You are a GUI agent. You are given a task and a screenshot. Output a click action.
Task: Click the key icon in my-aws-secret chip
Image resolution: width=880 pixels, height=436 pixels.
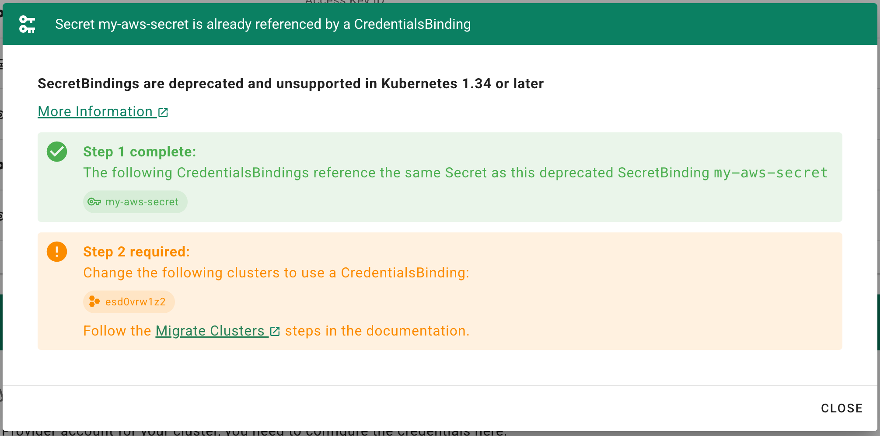[x=94, y=202]
